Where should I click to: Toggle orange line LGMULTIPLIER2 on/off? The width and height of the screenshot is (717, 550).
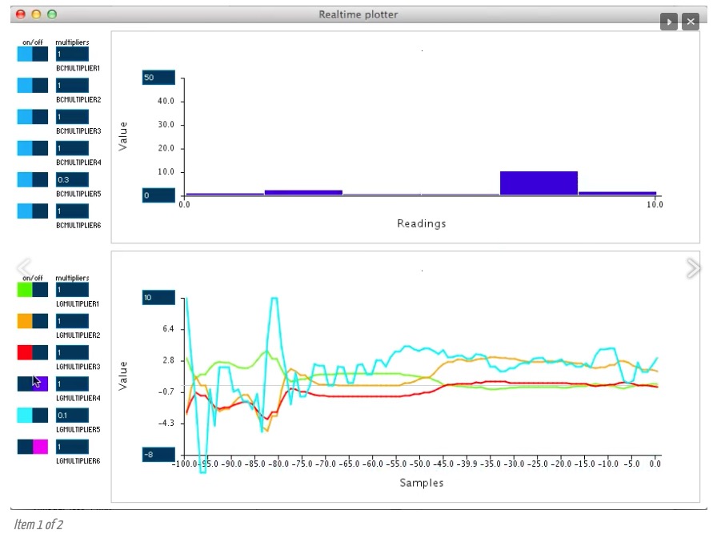[x=33, y=321]
